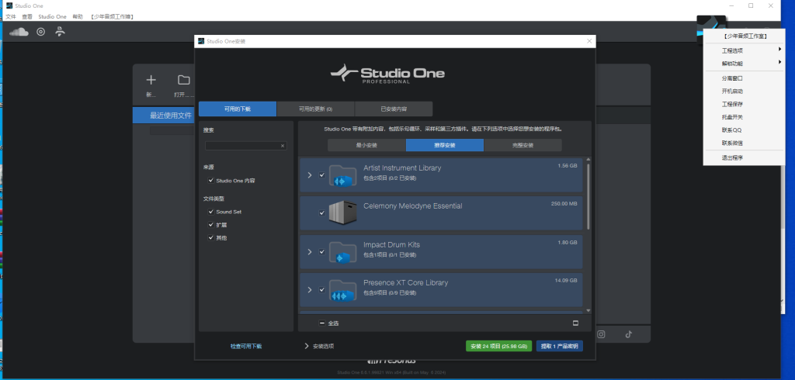This screenshot has height=380, width=795.
Task: Click scrollbar down arrow in package list
Action: (x=588, y=310)
